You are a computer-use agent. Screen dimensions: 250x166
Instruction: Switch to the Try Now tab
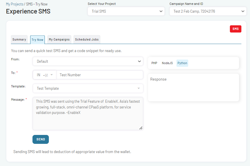37,40
